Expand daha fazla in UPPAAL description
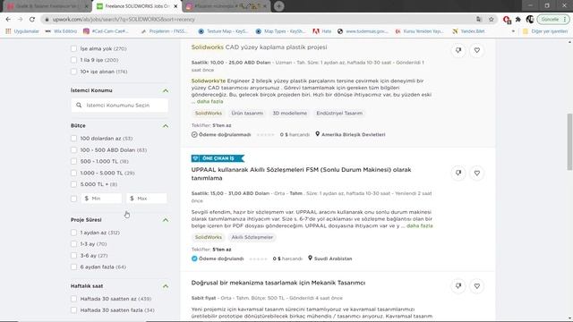Viewport: 573px width, 322px height. (x=420, y=226)
